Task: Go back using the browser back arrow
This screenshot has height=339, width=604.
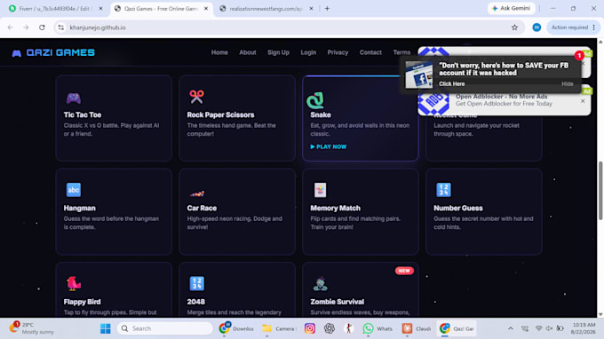Action: pos(11,28)
